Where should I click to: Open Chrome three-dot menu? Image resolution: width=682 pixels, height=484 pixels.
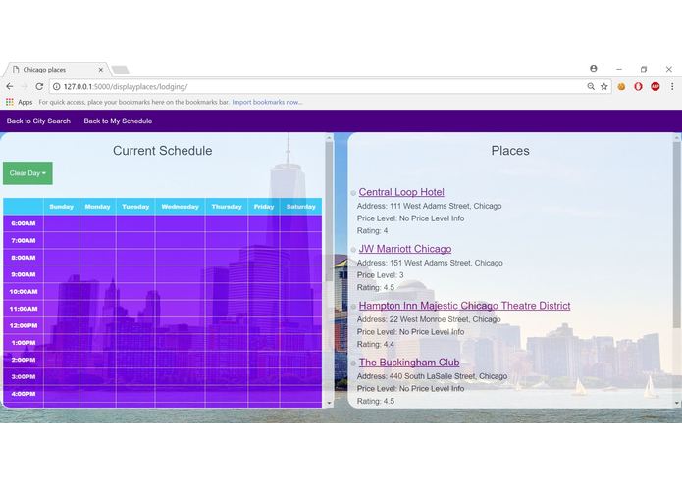pyautogui.click(x=672, y=87)
